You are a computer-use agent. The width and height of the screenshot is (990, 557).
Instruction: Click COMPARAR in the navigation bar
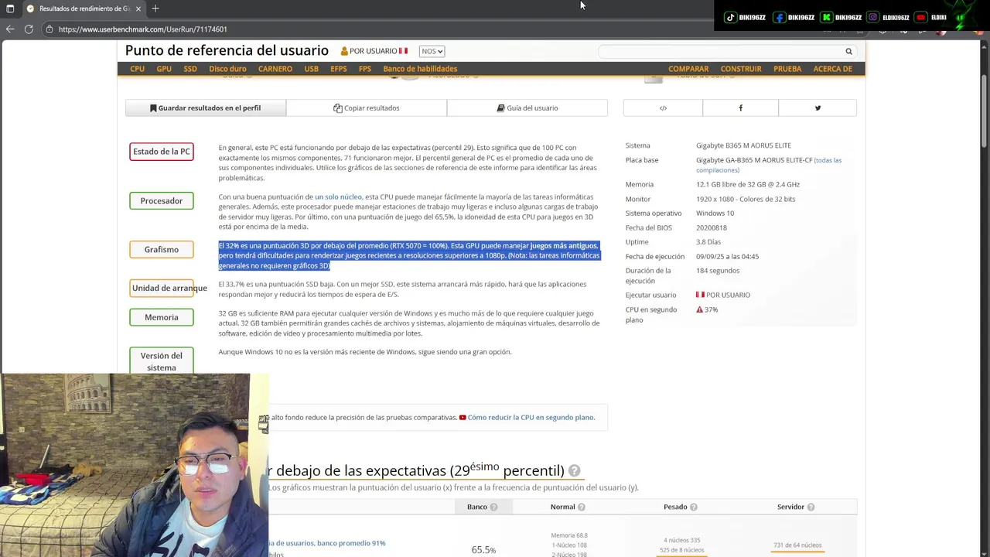pos(688,69)
